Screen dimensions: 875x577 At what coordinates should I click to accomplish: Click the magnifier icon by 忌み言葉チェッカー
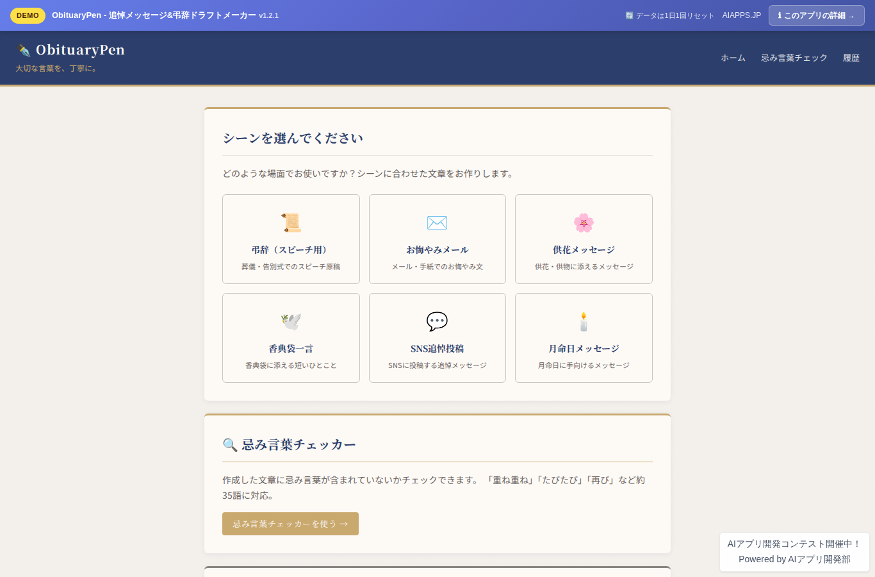[230, 445]
